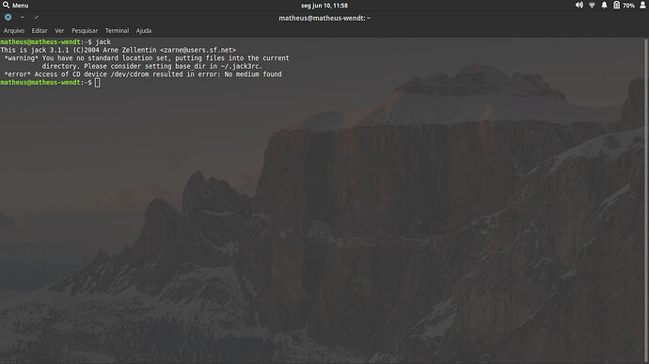Click the 'This is jack 3.1.1' line
Image resolution: width=649 pixels, height=364 pixels.
[x=119, y=50]
